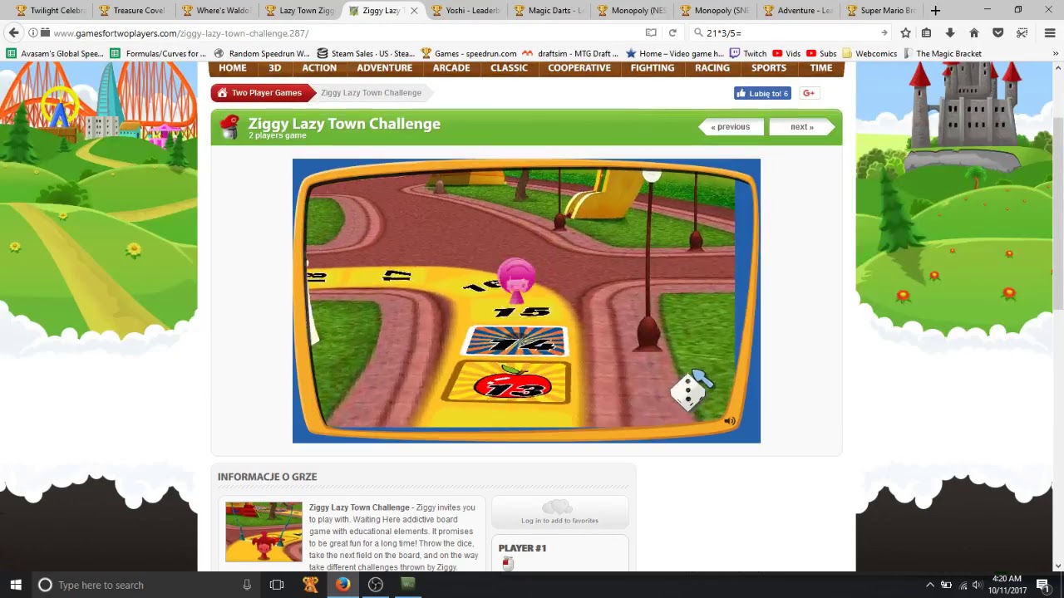Show bookmarks list icon in the toolbar
The height and width of the screenshot is (598, 1064).
point(926,33)
